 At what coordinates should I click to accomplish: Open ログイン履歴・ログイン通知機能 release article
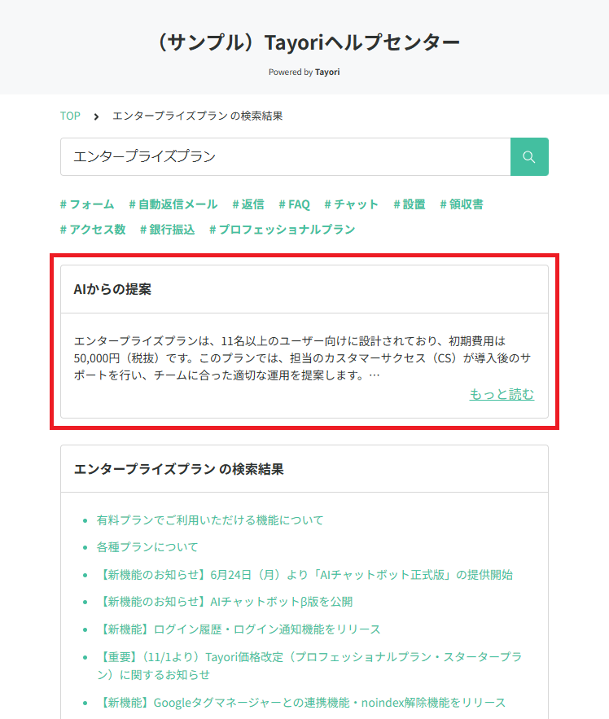coord(239,629)
